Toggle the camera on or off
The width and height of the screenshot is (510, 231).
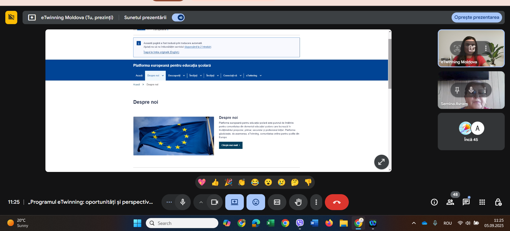click(x=215, y=202)
